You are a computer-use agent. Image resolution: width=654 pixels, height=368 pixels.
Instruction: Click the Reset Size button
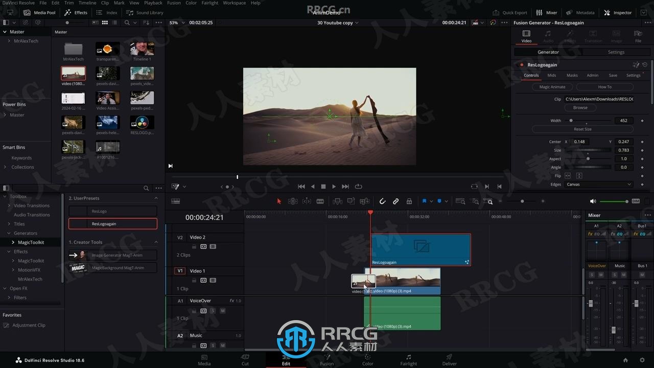[x=582, y=129]
